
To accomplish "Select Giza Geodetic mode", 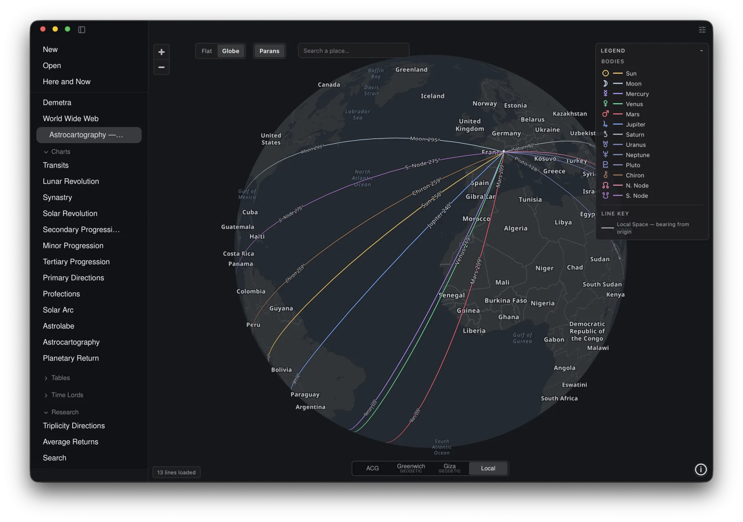I will click(x=450, y=468).
